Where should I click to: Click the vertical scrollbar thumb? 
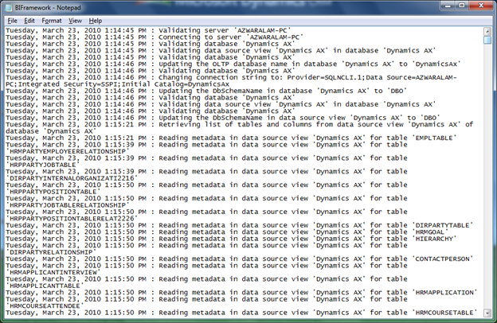(487, 40)
